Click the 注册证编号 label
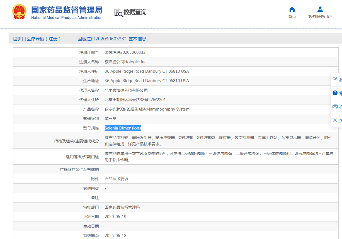The image size is (342, 239). [89, 52]
